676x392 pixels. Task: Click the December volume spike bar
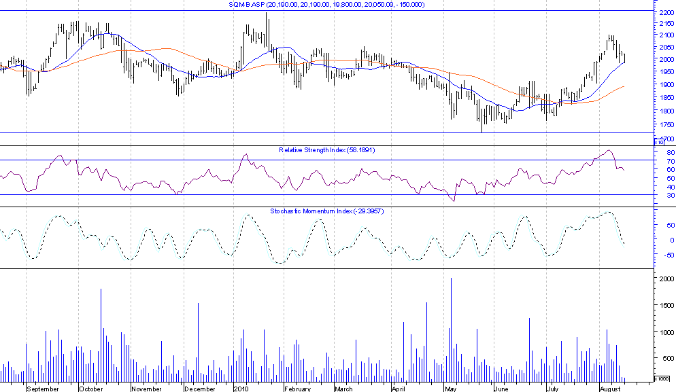pyautogui.click(x=199, y=342)
